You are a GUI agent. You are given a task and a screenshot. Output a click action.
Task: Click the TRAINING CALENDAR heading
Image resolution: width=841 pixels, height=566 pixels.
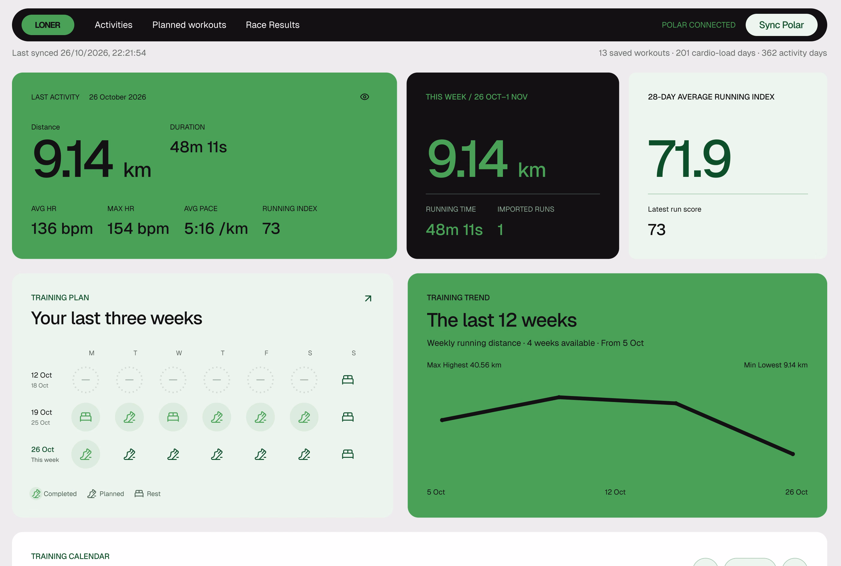pos(70,556)
